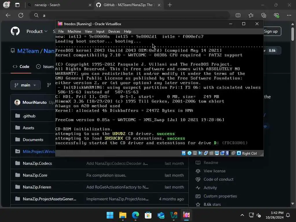
Task: Open the M2Team owner link
Action: [28, 51]
